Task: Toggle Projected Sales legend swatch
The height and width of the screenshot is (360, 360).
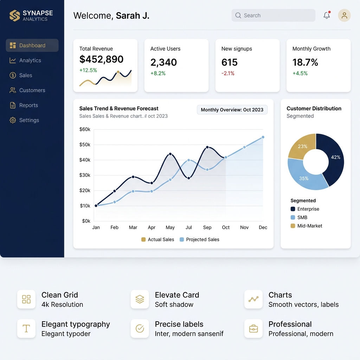Action: point(182,239)
